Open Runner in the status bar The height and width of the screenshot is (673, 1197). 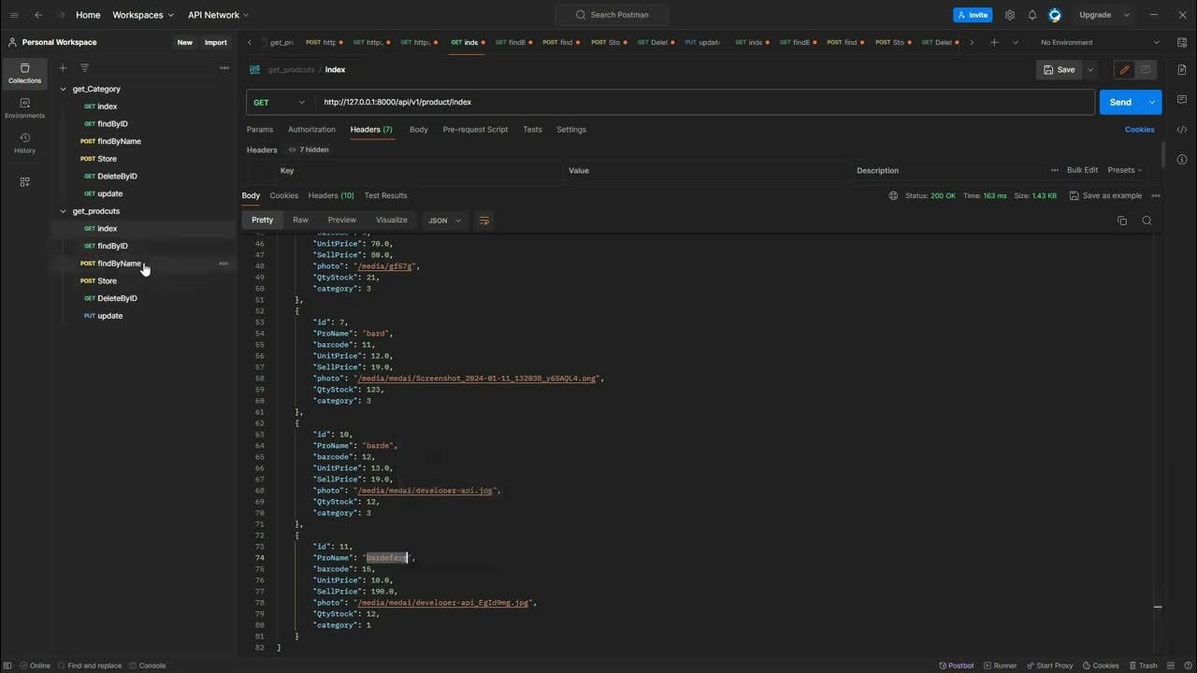click(x=1000, y=666)
